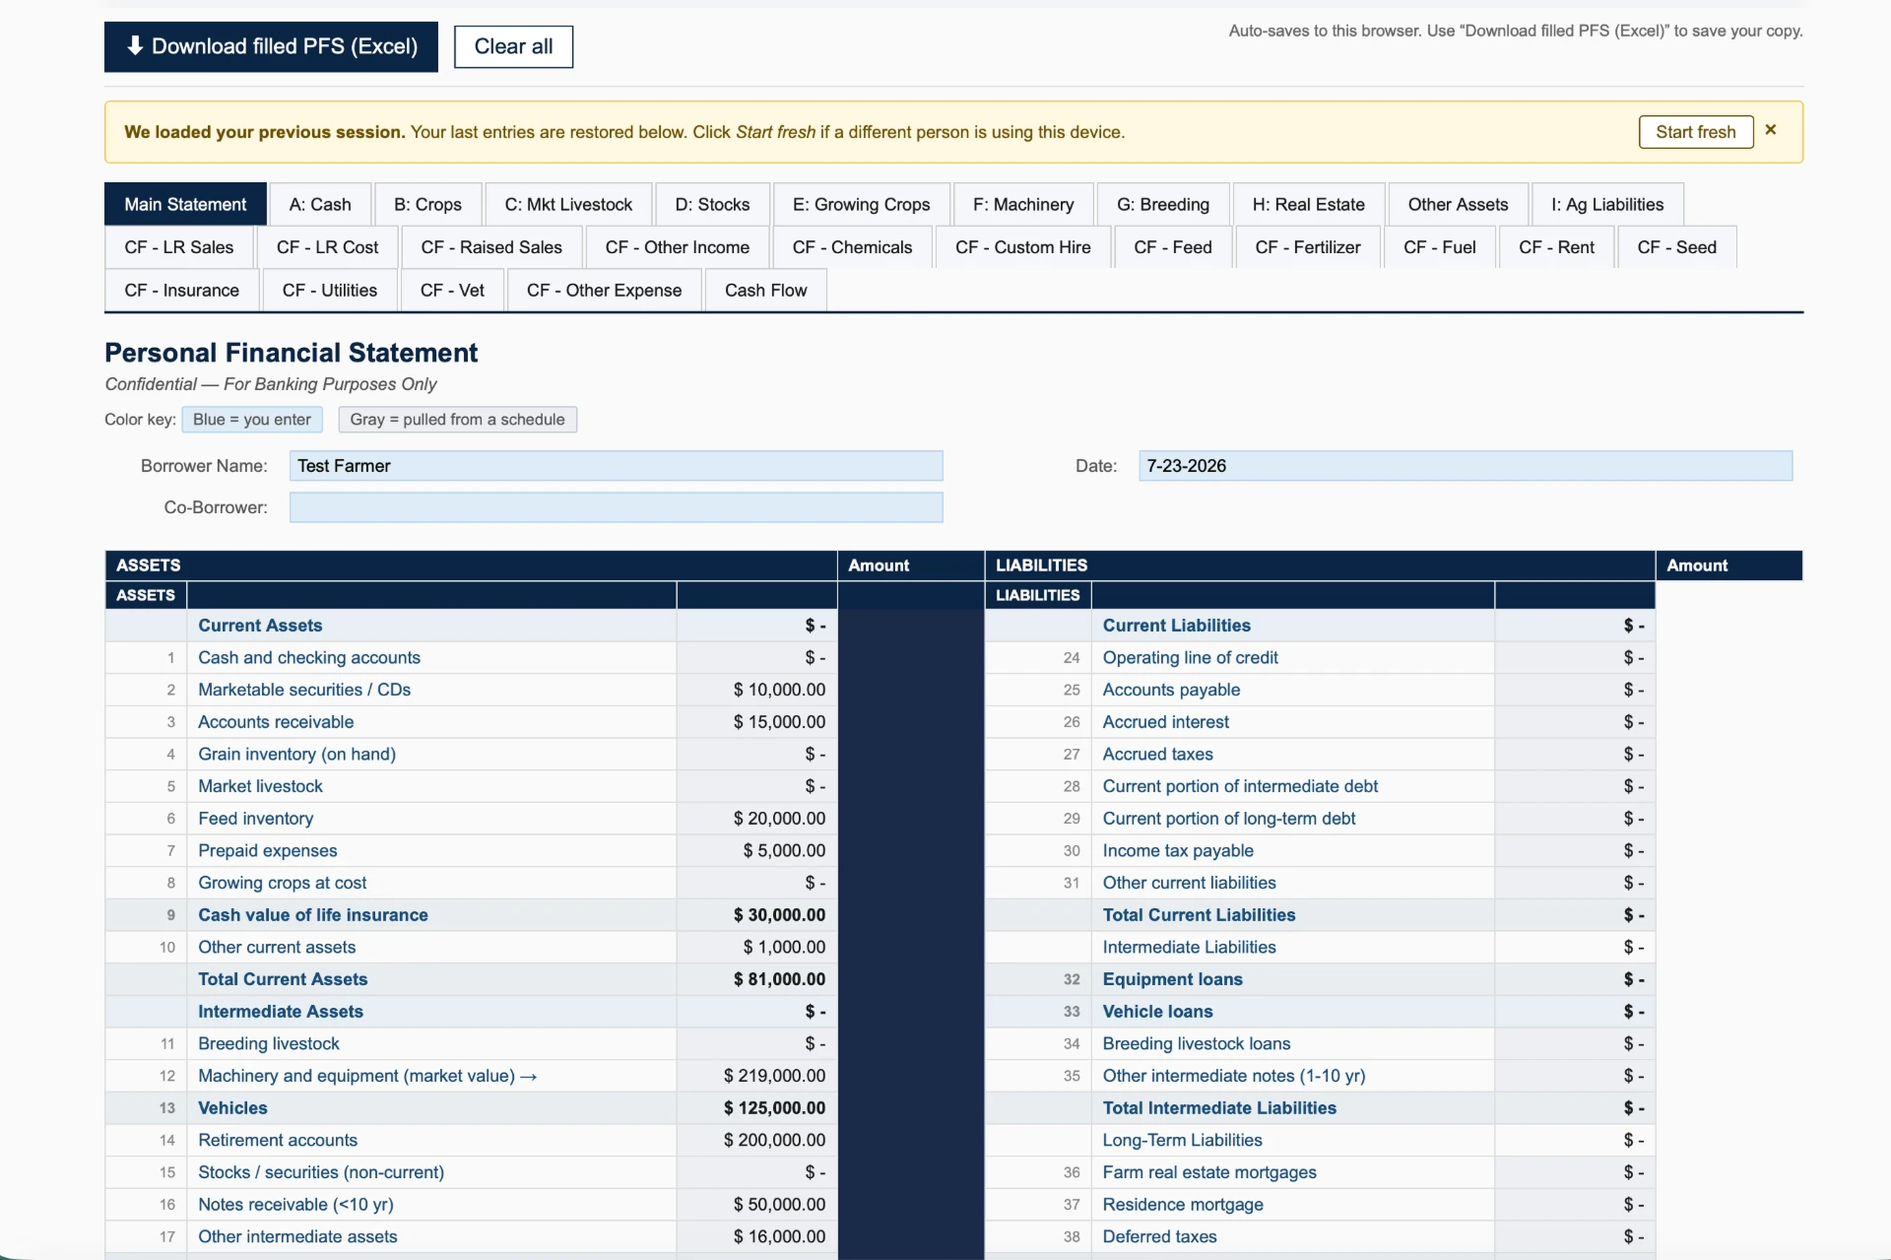Go to the H: Real Estate tab
1891x1260 pixels.
(1308, 204)
